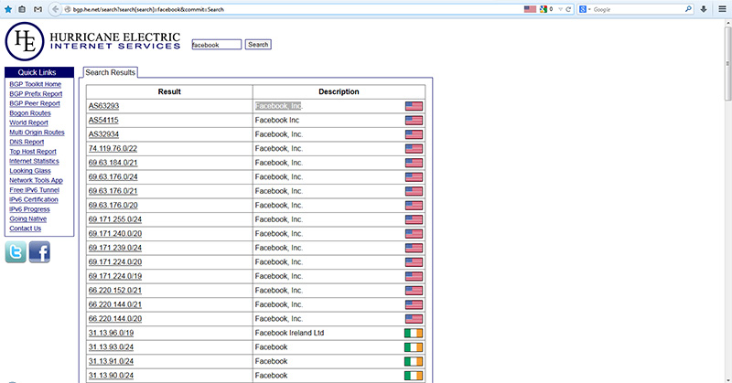This screenshot has height=383, width=732.
Task: Select the Search Results tab
Action: (110, 71)
